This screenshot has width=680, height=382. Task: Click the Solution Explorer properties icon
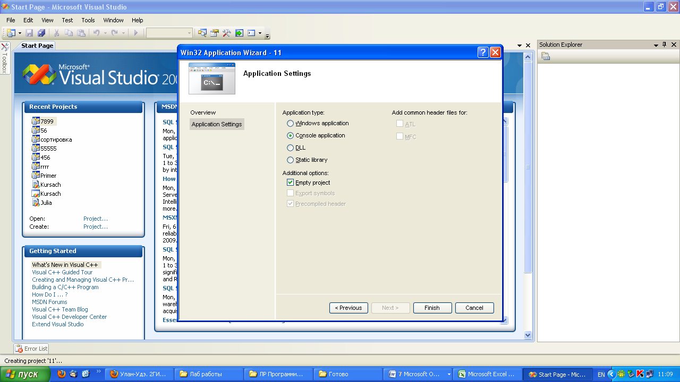546,56
